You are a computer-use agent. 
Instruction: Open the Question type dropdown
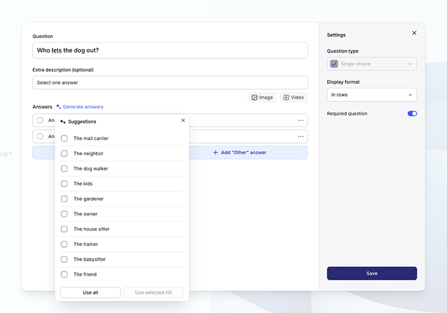coord(371,64)
